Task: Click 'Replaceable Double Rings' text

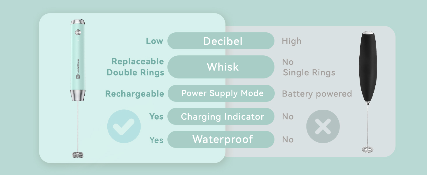Action: 135,67
